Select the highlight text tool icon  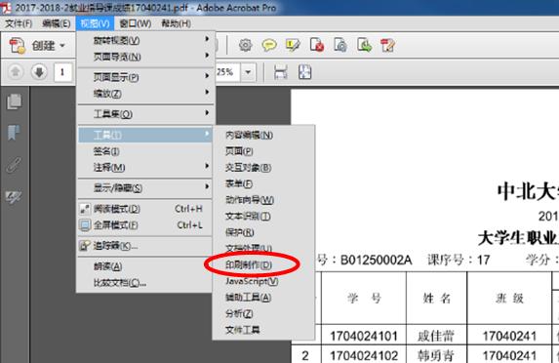[x=293, y=45]
